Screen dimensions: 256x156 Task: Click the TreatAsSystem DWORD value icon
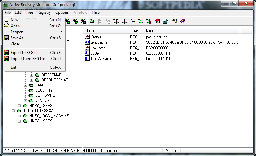[87, 58]
